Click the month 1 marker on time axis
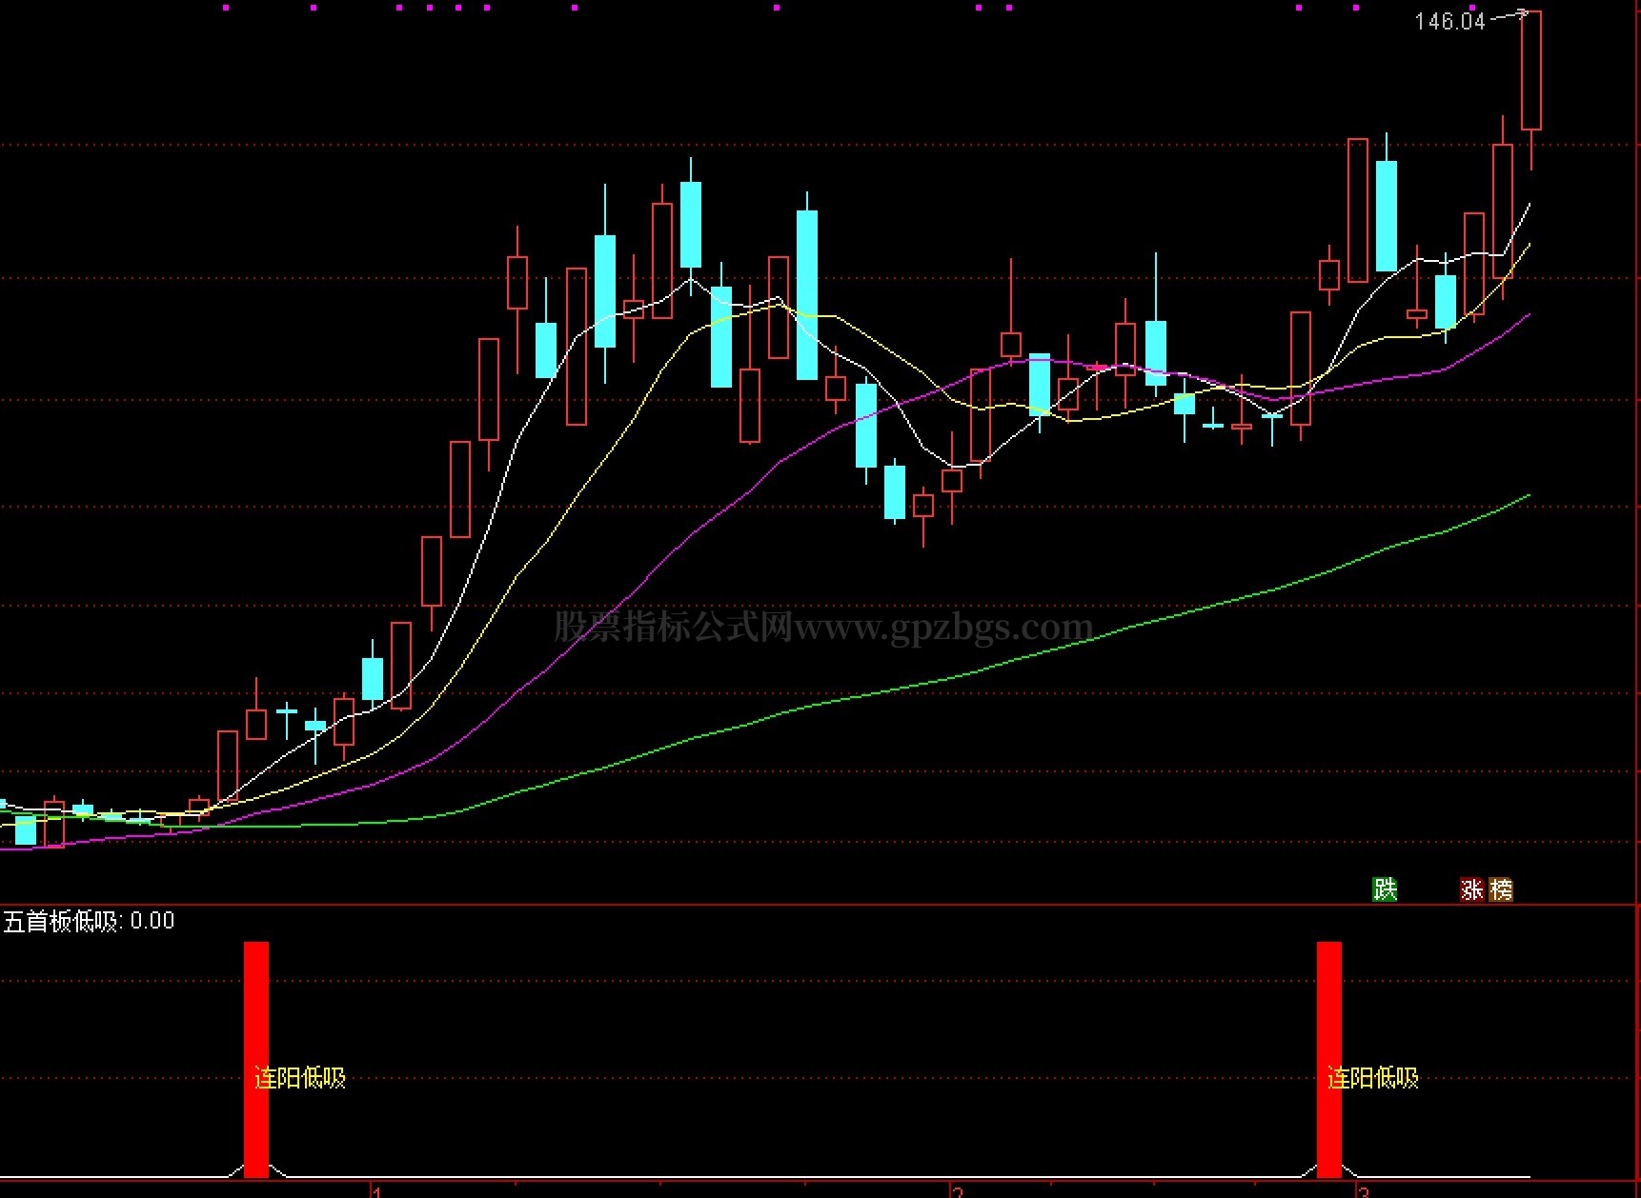Viewport: 1641px width, 1198px height. (x=376, y=1191)
